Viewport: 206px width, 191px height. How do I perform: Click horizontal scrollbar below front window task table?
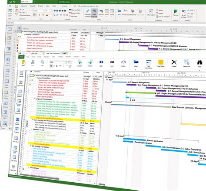(39, 176)
